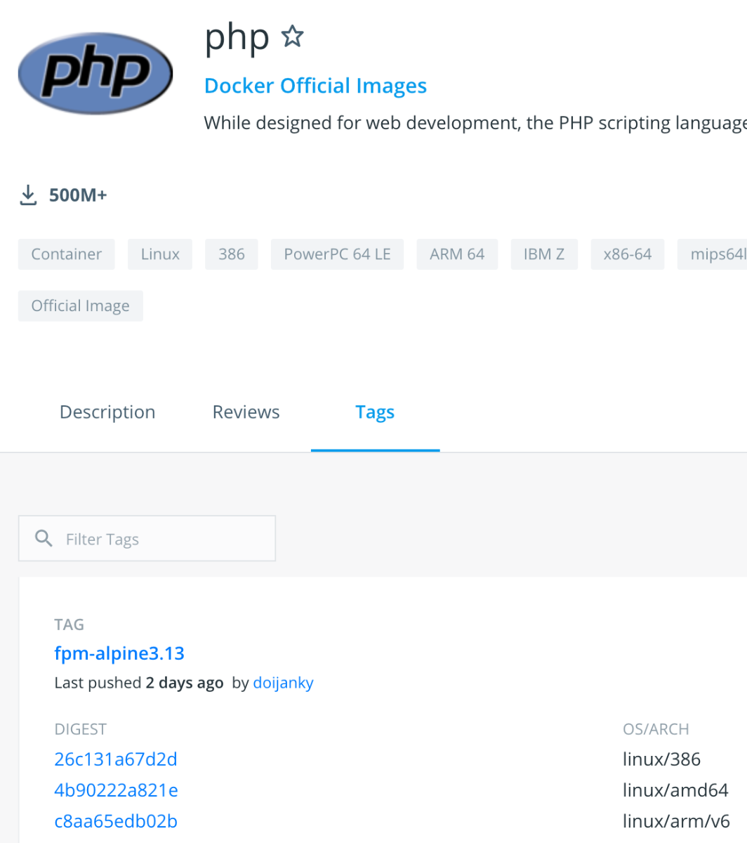
Task: Click the Container category chip
Action: (x=67, y=254)
